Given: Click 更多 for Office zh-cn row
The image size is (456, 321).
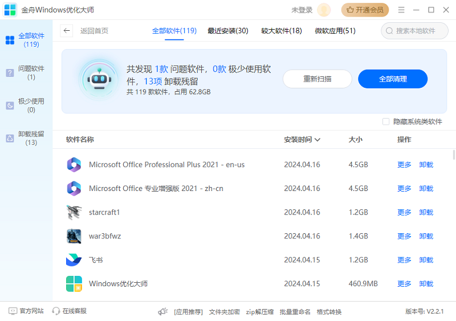Looking at the screenshot, I should pyautogui.click(x=404, y=189).
